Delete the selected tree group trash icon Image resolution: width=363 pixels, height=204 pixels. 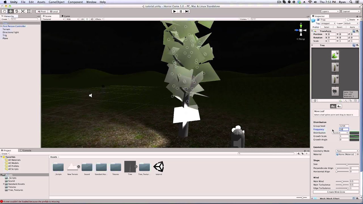[356, 101]
